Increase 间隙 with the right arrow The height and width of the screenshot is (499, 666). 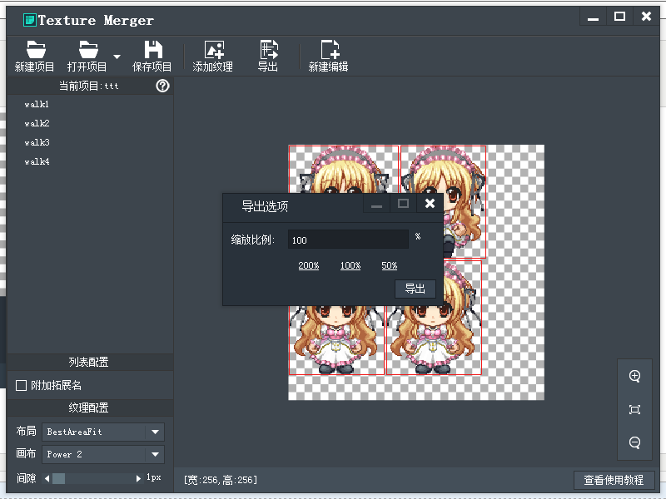[138, 479]
